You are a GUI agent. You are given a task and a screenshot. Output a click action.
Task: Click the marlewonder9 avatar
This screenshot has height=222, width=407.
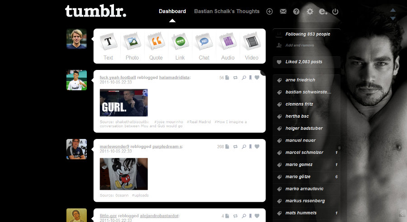(76, 149)
